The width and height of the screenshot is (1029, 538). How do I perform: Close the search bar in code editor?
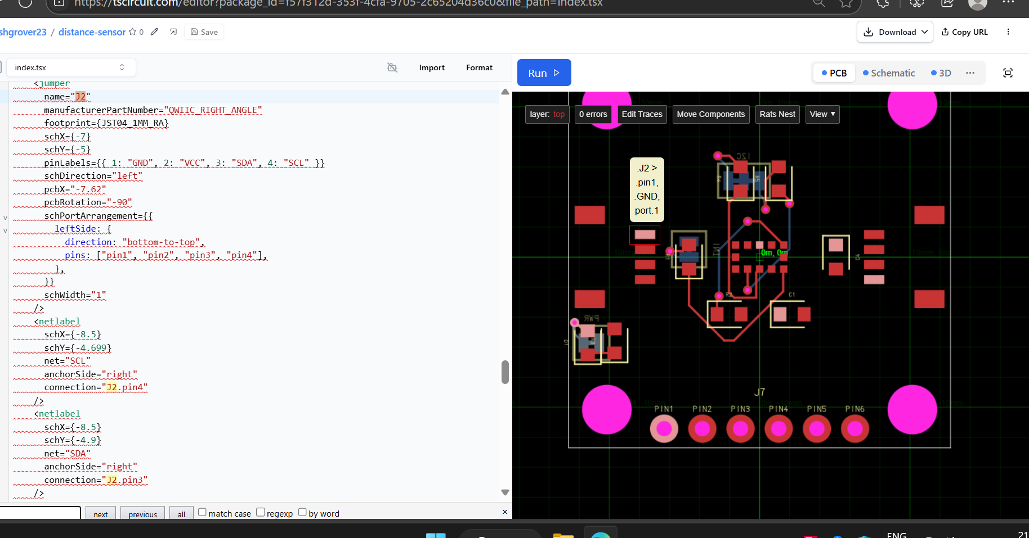(x=504, y=512)
